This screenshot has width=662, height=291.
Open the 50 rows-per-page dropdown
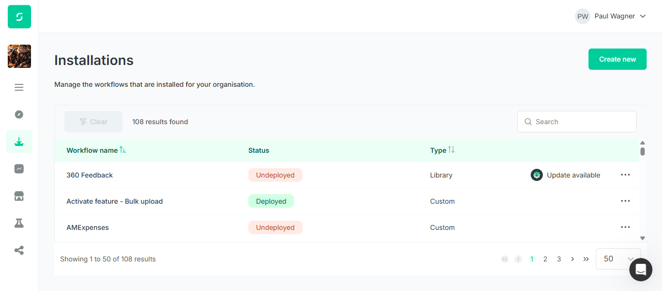coord(618,259)
